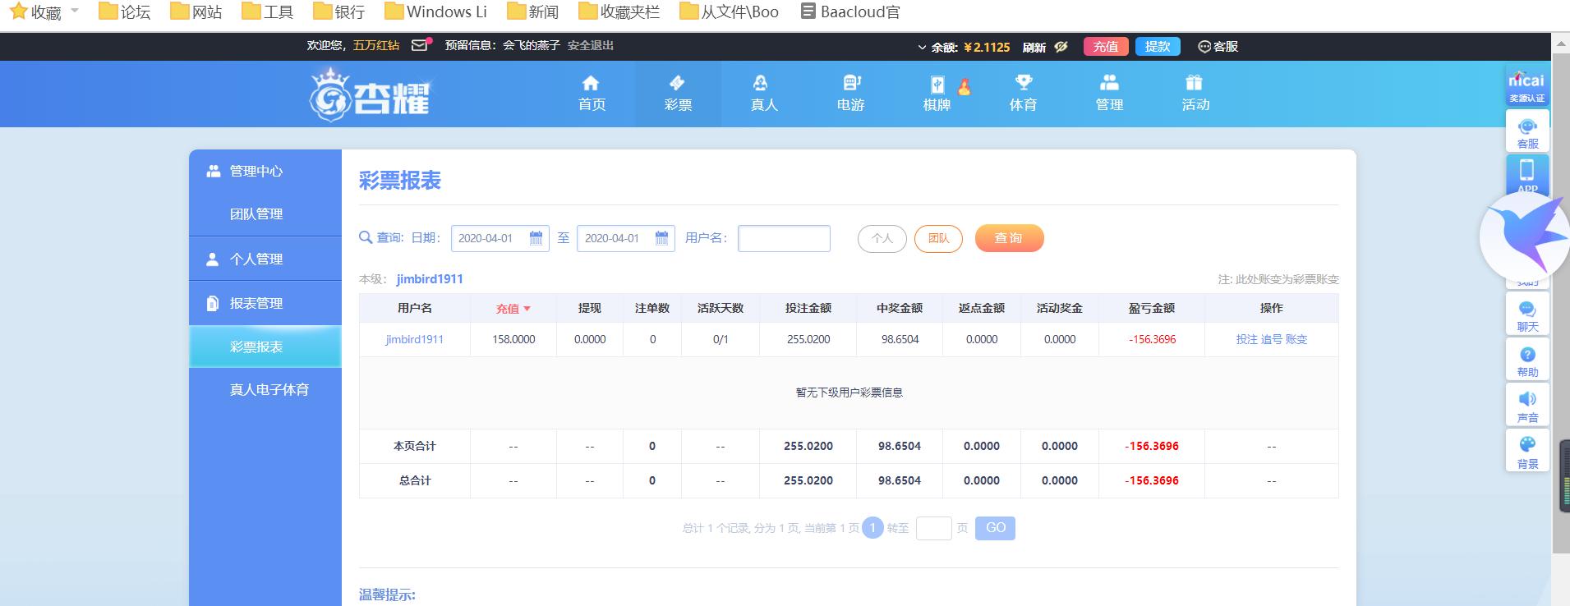
Task: Open 团队管理 in sidebar
Action: 256,214
